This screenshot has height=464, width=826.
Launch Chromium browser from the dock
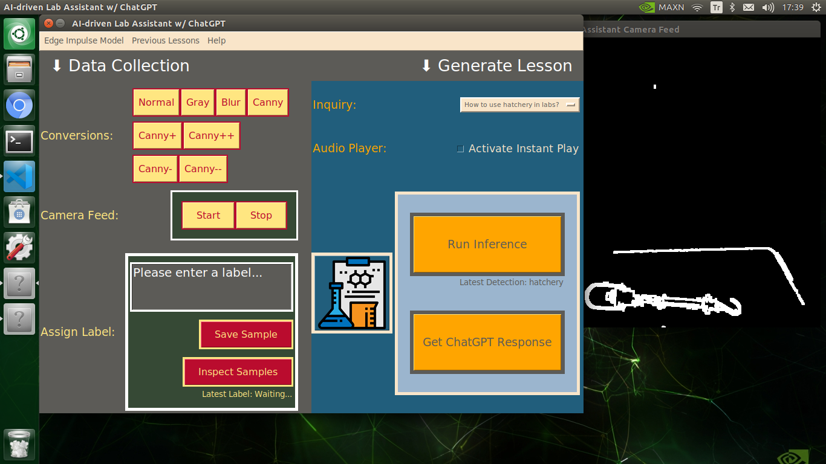[x=19, y=106]
